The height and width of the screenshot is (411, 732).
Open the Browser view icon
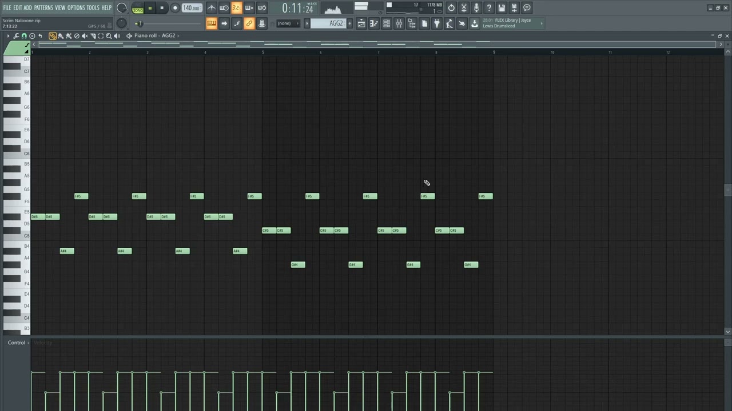(412, 23)
